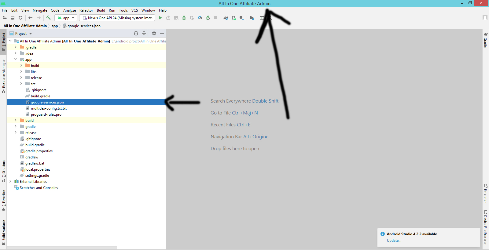Viewport: 489px width, 250px height.
Task: Expand the .gradle folder arrow
Action: click(16, 47)
